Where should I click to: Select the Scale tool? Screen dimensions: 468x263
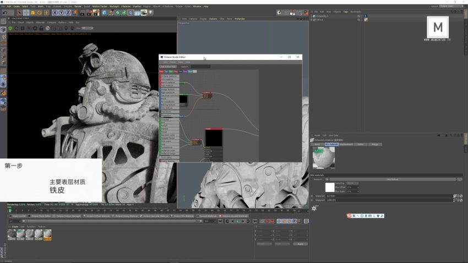(x=33, y=13)
